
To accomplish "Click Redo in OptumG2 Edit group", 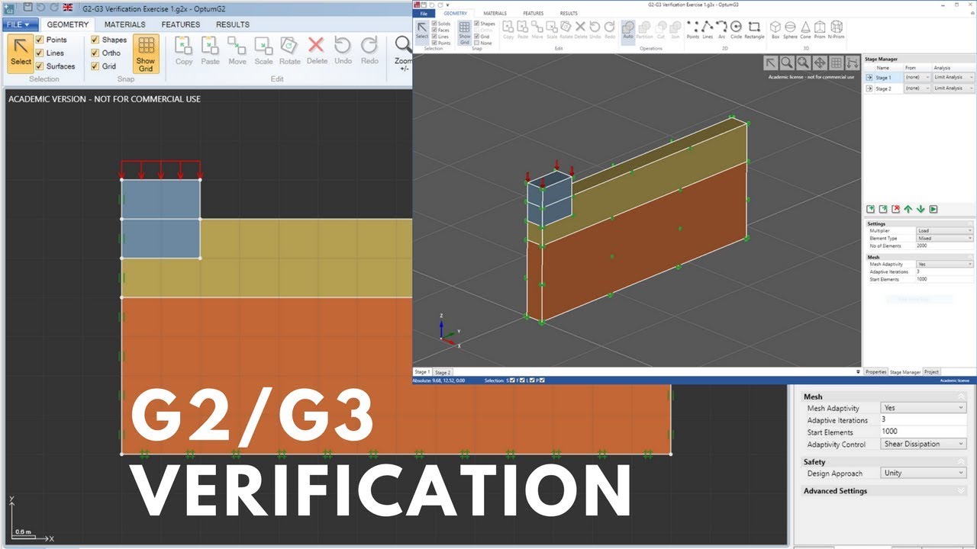I will 369,52.
